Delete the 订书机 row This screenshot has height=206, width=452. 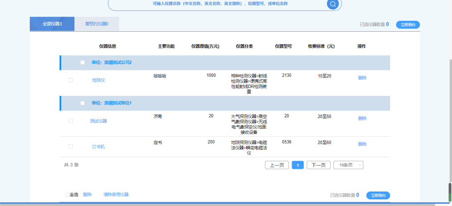pos(362,144)
